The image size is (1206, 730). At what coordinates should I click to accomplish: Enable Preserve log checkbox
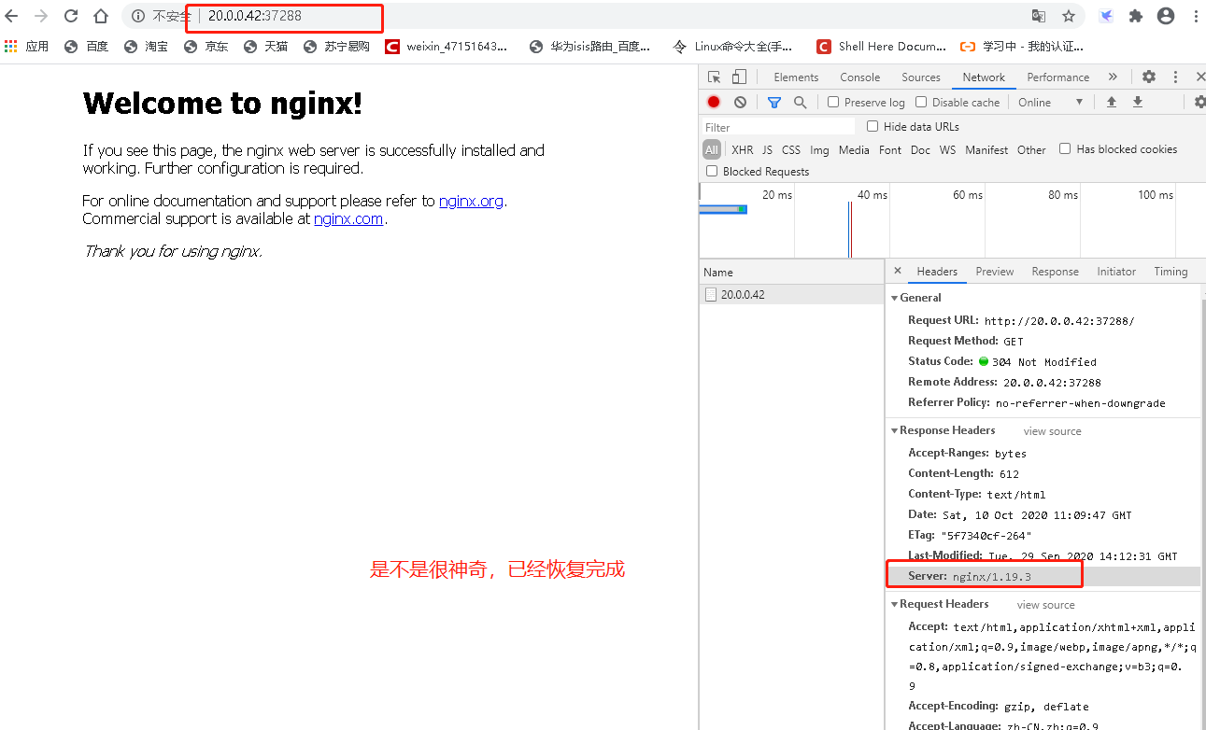pos(833,103)
